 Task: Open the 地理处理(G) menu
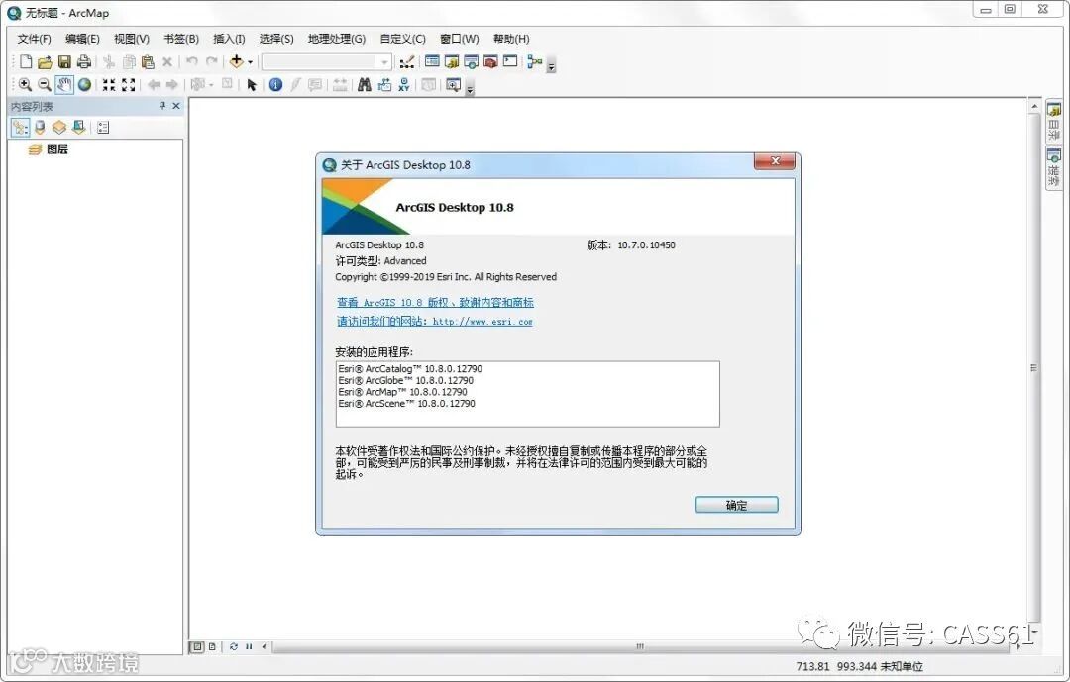point(337,39)
